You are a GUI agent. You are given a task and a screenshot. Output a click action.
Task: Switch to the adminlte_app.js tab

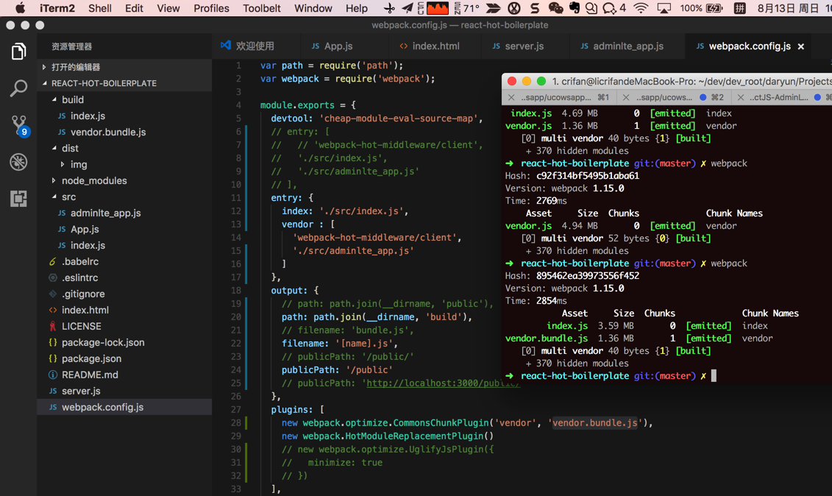pyautogui.click(x=627, y=46)
